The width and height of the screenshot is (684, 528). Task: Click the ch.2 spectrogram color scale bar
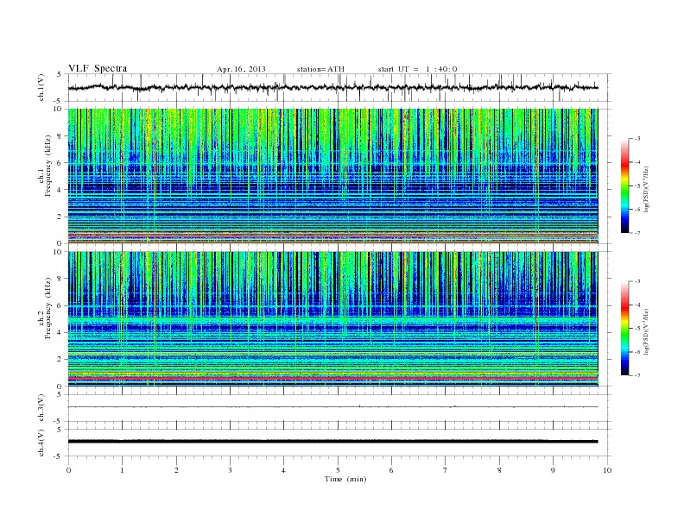(624, 329)
